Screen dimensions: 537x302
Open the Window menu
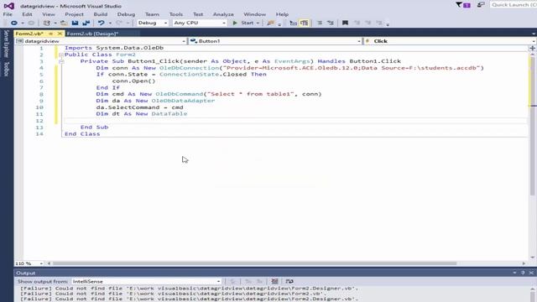[254, 14]
